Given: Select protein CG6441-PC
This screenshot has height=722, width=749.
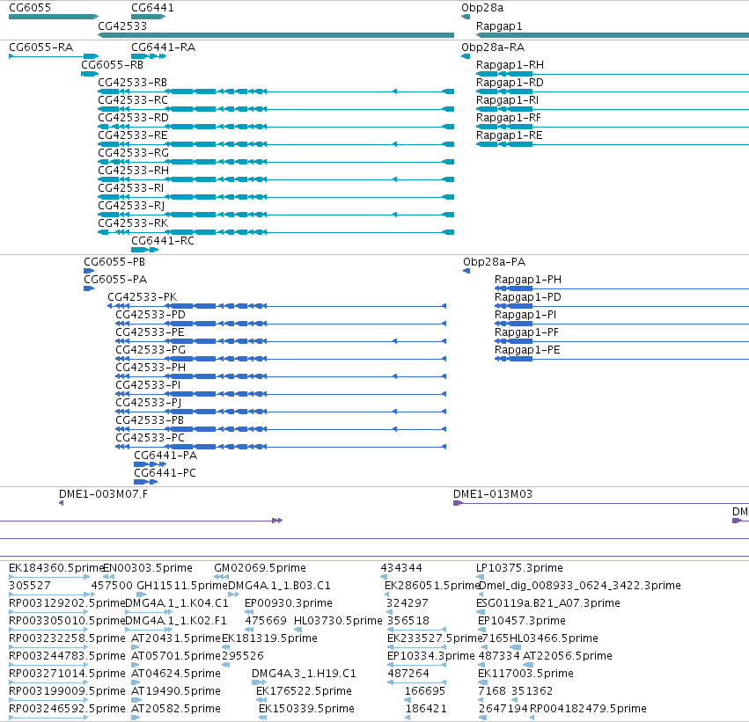Looking at the screenshot, I should [165, 473].
